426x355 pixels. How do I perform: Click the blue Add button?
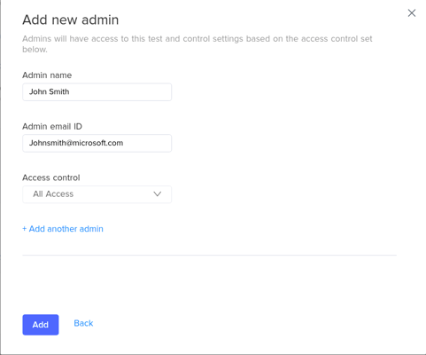(41, 325)
